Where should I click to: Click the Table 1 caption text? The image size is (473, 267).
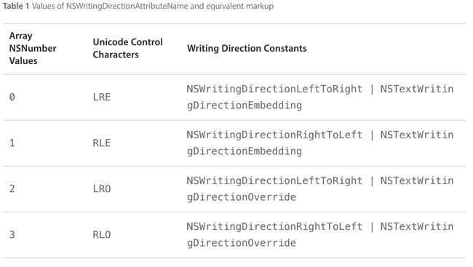tap(138, 6)
